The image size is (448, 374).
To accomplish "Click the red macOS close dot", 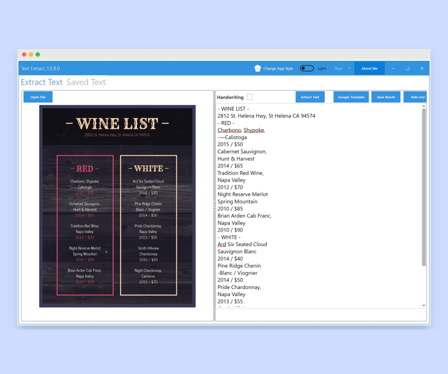I will click(24, 54).
